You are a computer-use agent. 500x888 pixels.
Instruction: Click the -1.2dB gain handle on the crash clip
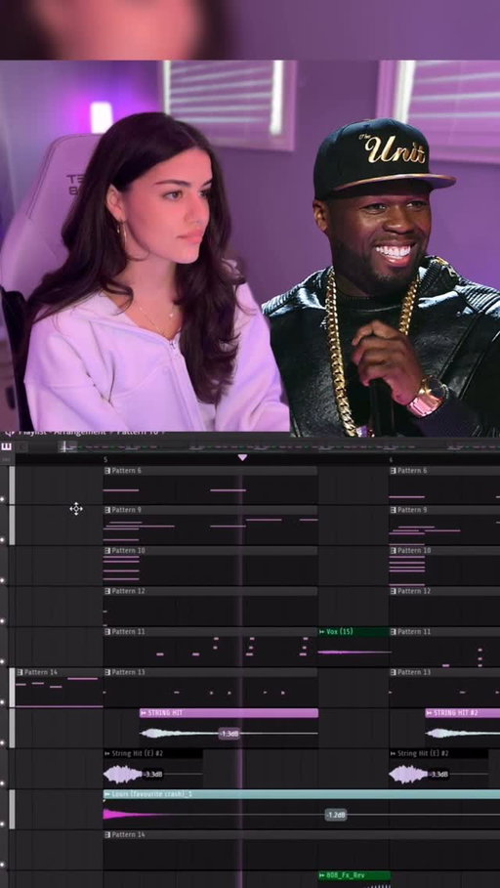pyautogui.click(x=336, y=815)
